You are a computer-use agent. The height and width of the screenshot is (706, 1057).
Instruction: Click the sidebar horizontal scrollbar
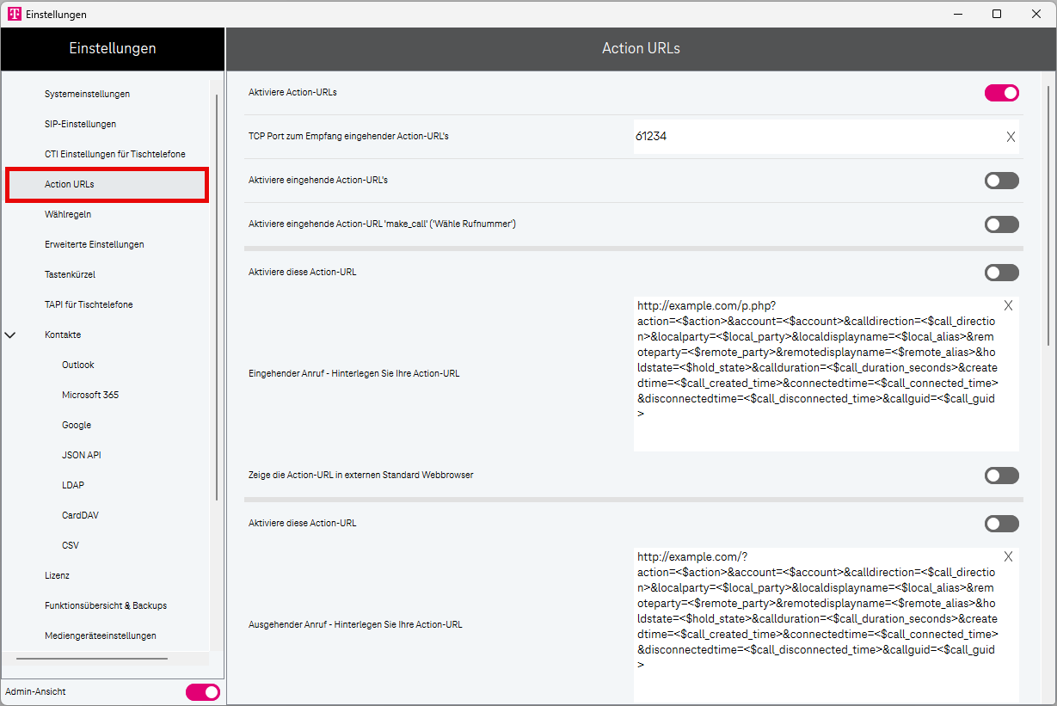[92, 659]
